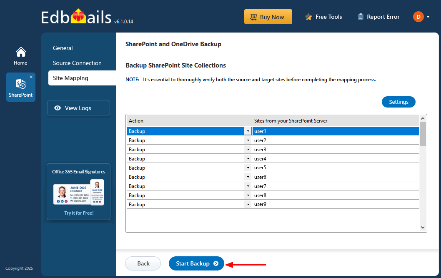
Task: Select the user2 site cell
Action: [x=336, y=140]
